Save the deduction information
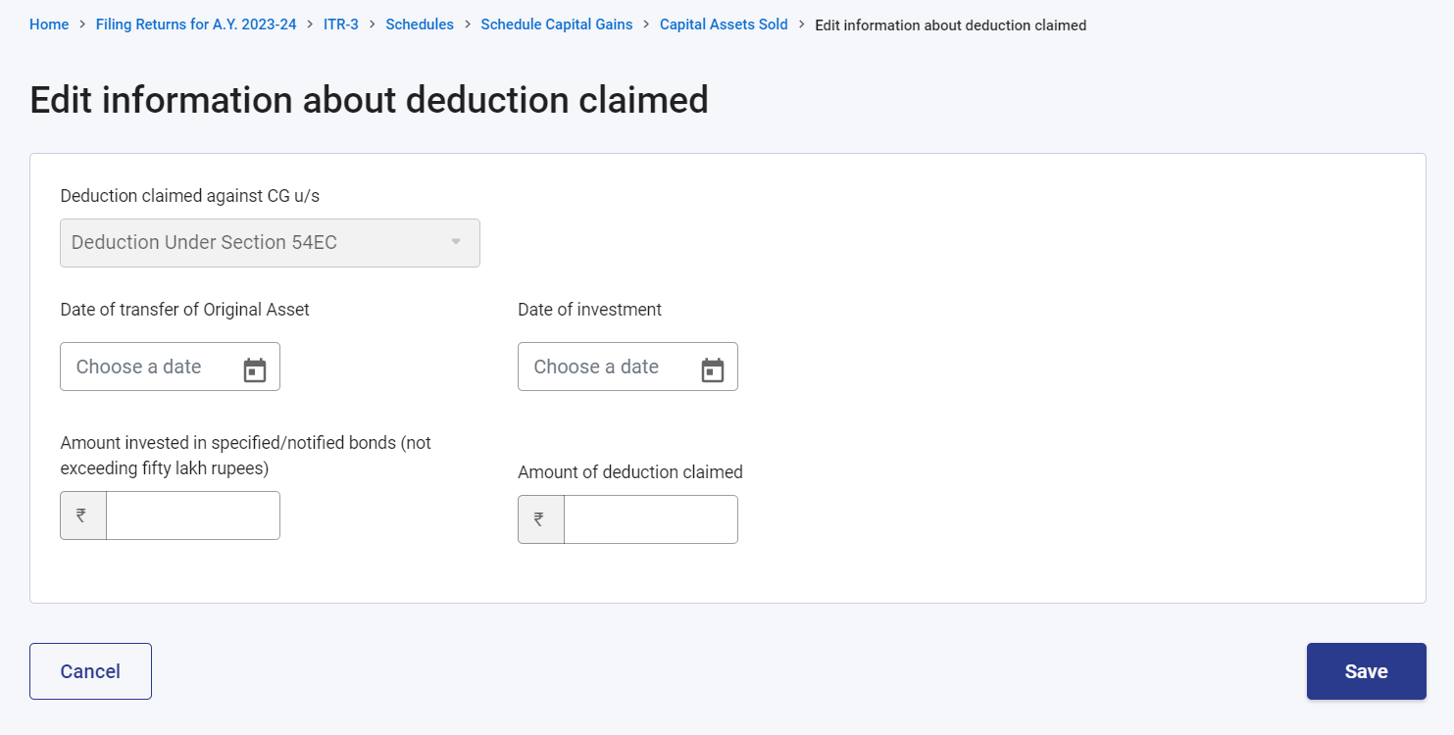The width and height of the screenshot is (1454, 735). tap(1366, 670)
